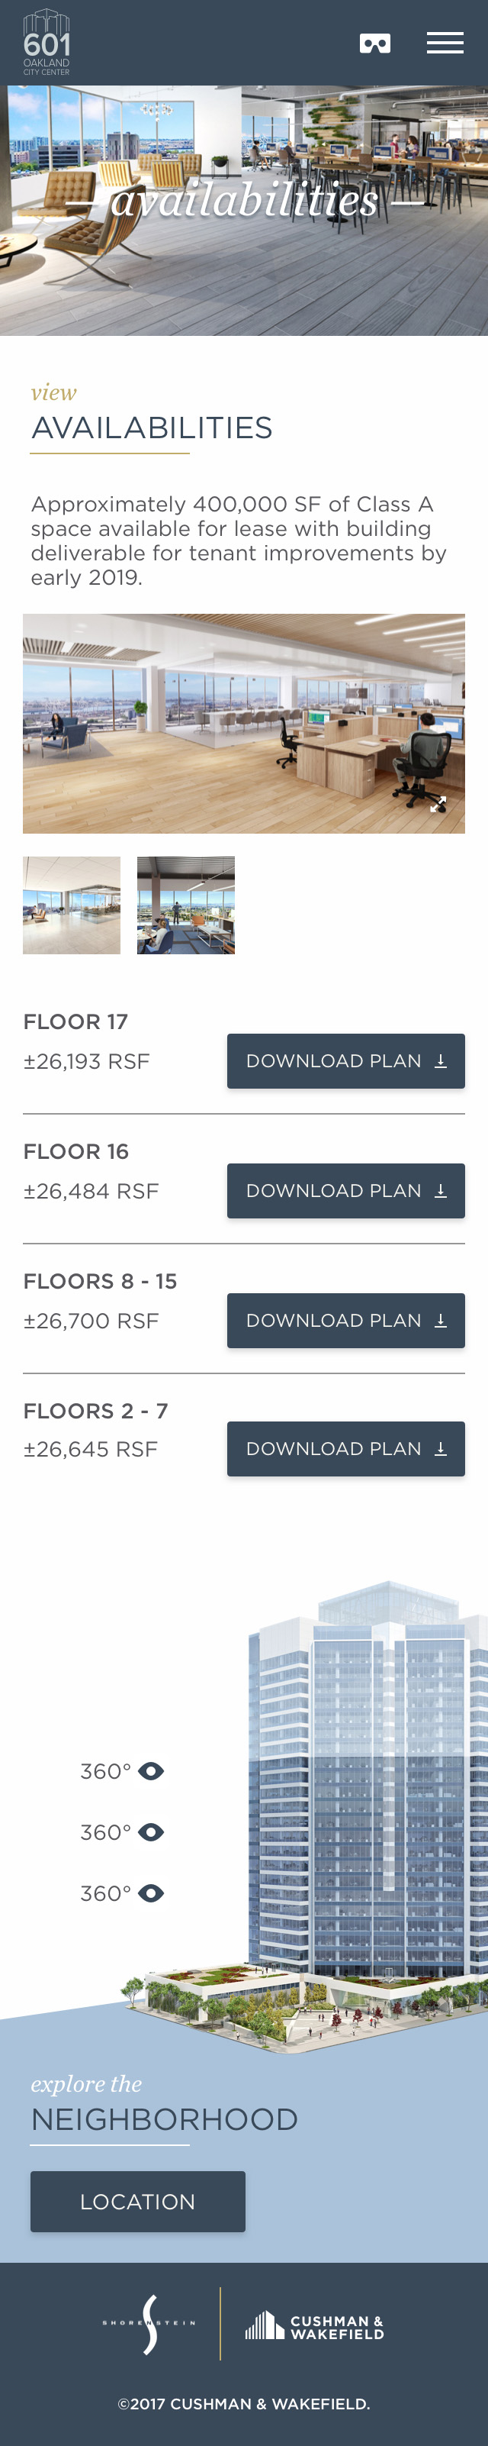Download the Floor 17 plan

tap(346, 1060)
